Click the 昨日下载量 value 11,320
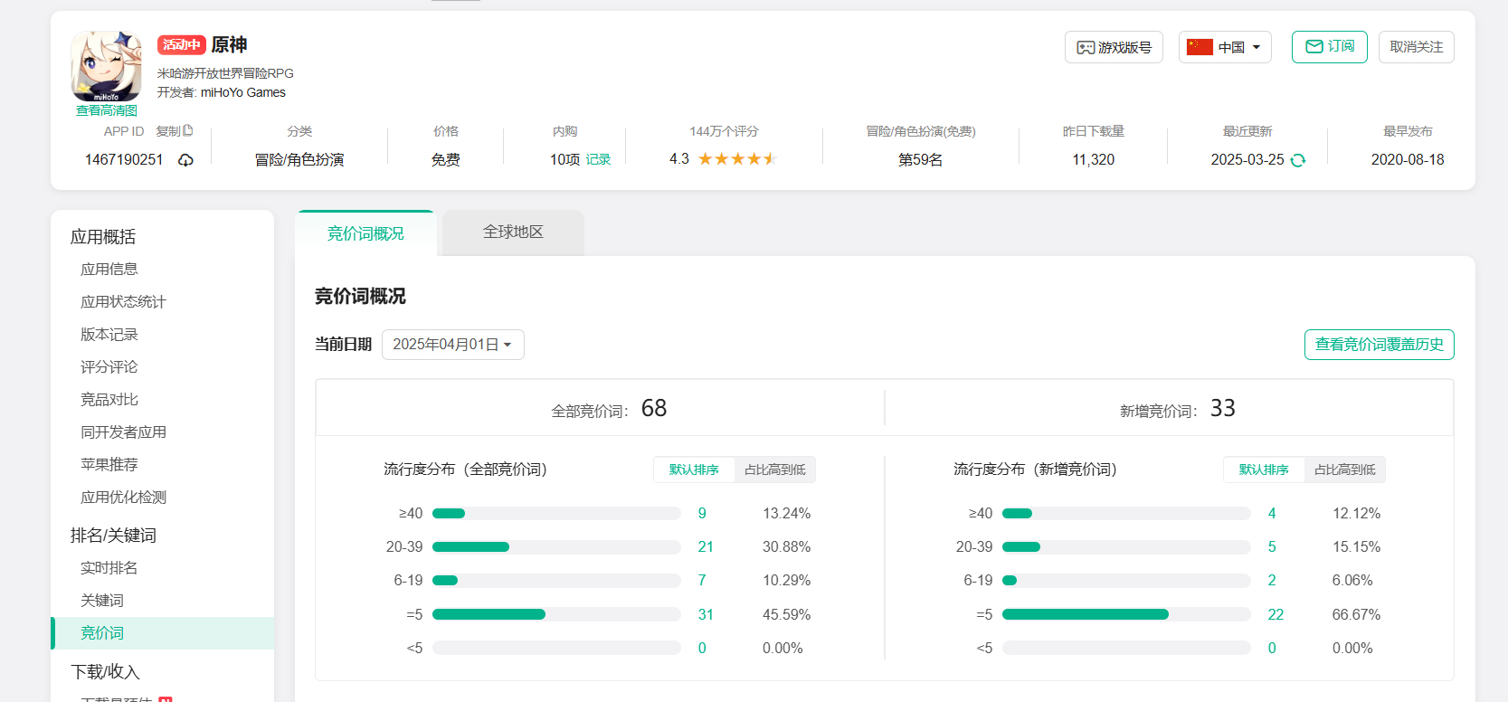 pos(1093,160)
